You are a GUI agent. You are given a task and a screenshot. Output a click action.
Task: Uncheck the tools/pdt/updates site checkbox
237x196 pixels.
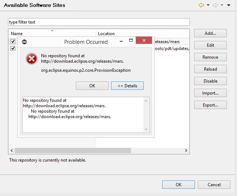coord(13,48)
